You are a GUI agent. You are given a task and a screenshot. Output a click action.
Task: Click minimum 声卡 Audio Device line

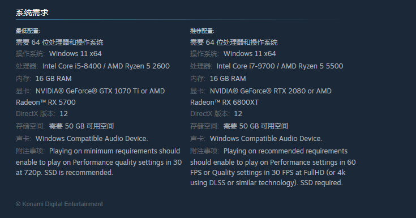[x=82, y=139]
